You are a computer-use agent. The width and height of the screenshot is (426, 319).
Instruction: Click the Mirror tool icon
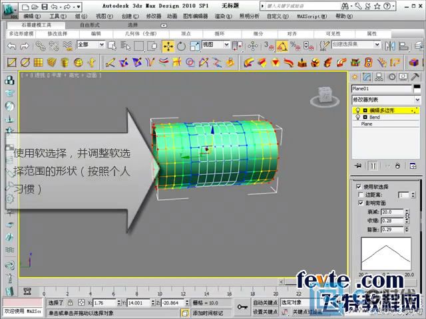click(390, 46)
